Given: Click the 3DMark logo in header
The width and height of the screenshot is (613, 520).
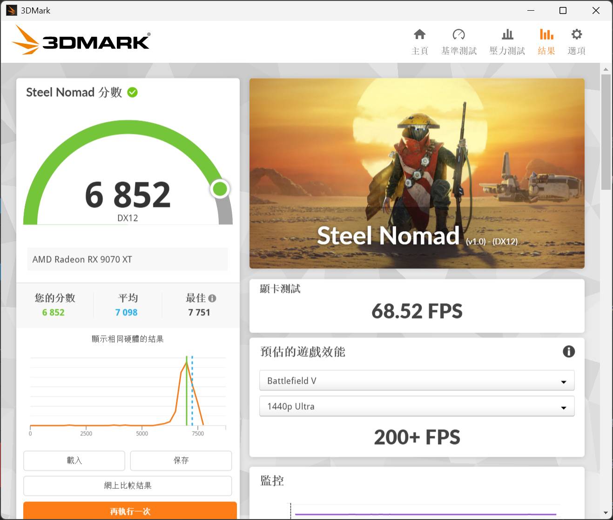Looking at the screenshot, I should (81, 40).
